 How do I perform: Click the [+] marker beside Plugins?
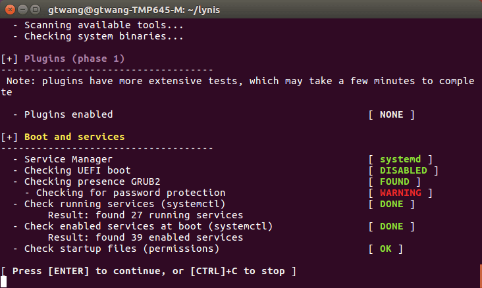coord(10,59)
